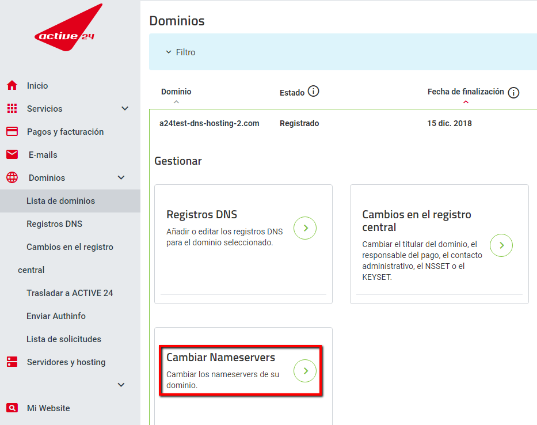
Task: Expand the Servicios menu chevron
Action: click(125, 108)
